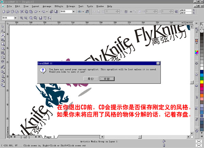Screen dimensions: 204x148
Task: Close the CorelDRAW 11 dialog box
Action: (158, 63)
